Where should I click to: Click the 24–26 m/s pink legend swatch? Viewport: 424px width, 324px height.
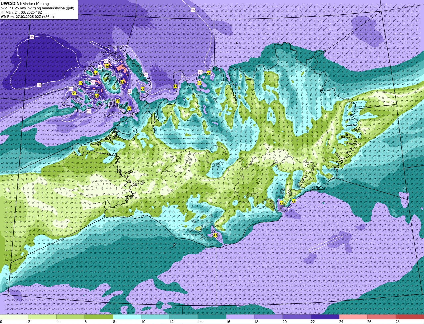[353, 317]
